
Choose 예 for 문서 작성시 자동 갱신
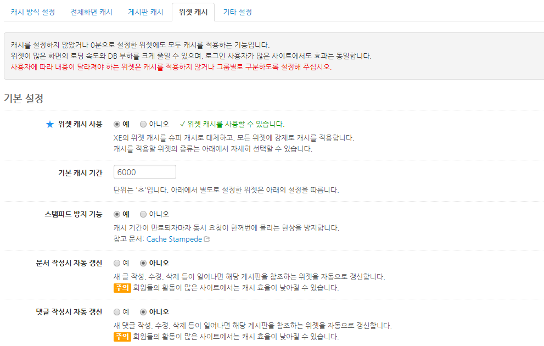pyautogui.click(x=117, y=263)
